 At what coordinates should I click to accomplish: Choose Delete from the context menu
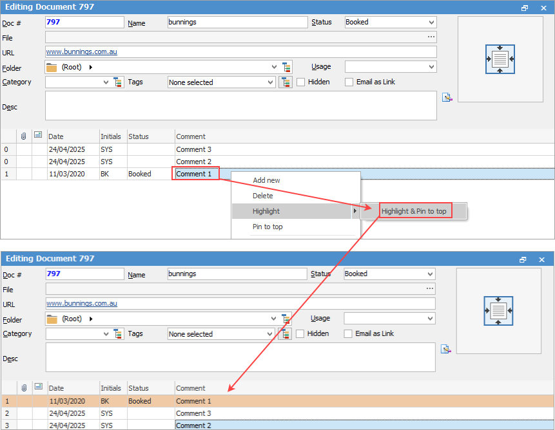click(x=262, y=196)
